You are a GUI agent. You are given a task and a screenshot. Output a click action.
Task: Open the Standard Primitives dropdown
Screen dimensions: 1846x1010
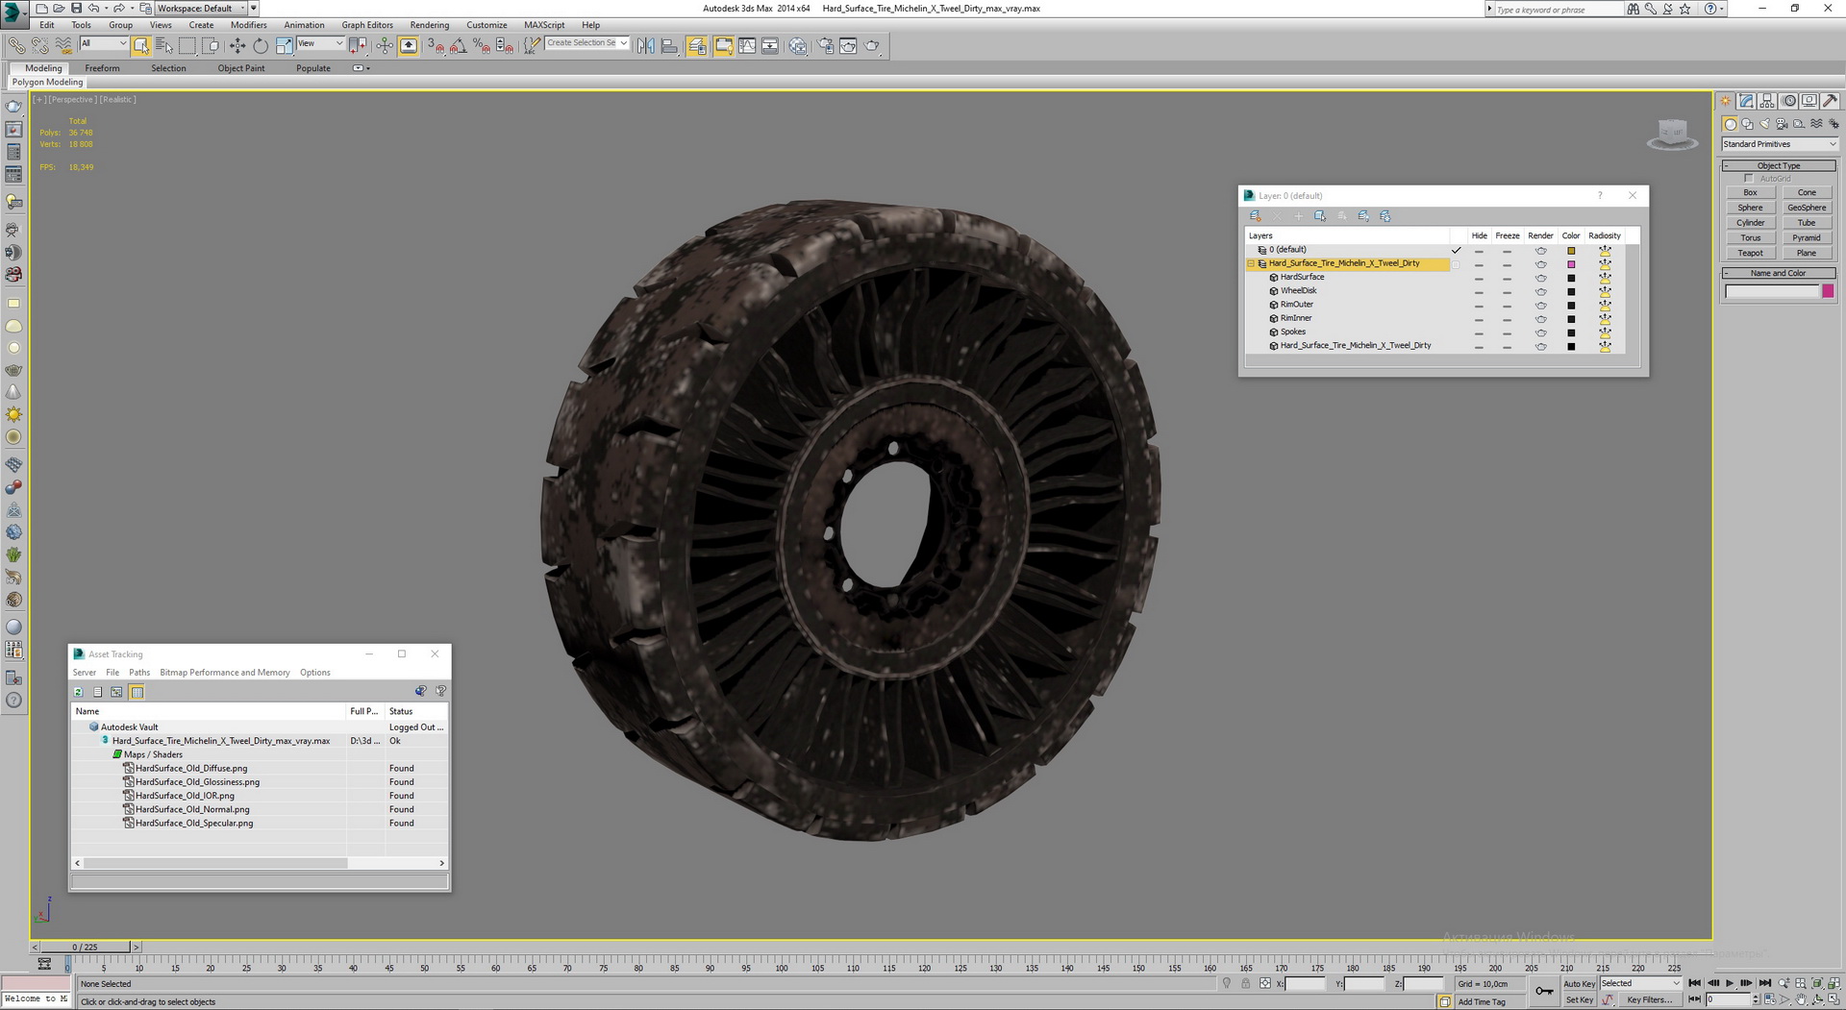(x=1779, y=144)
